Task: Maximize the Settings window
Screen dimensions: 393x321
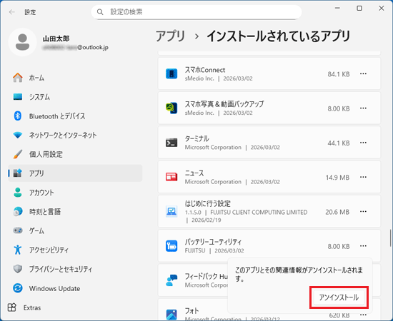Action: pos(359,9)
